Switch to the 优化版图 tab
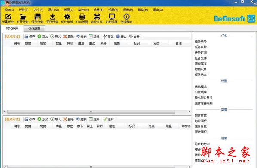The width and height of the screenshot is (257, 168). pos(34,29)
